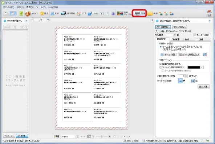Select 縦 vertical print order
This screenshot has width=215, height=144.
pos(192,81)
